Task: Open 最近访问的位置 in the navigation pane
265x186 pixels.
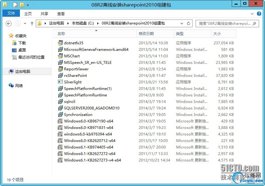Action: 31,57
